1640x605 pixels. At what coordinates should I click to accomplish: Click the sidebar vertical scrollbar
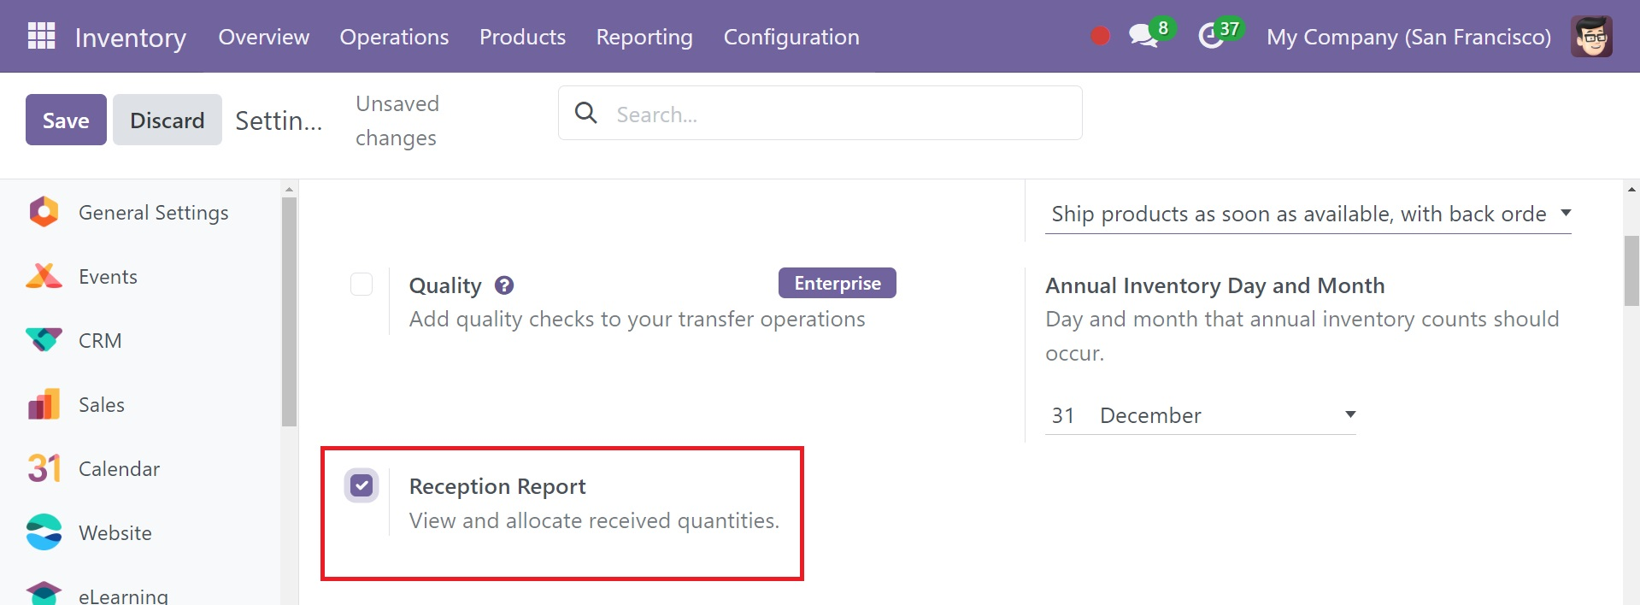pyautogui.click(x=289, y=312)
